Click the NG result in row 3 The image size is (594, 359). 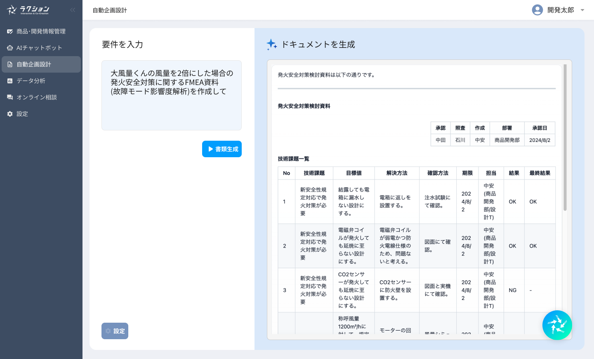[512, 291]
